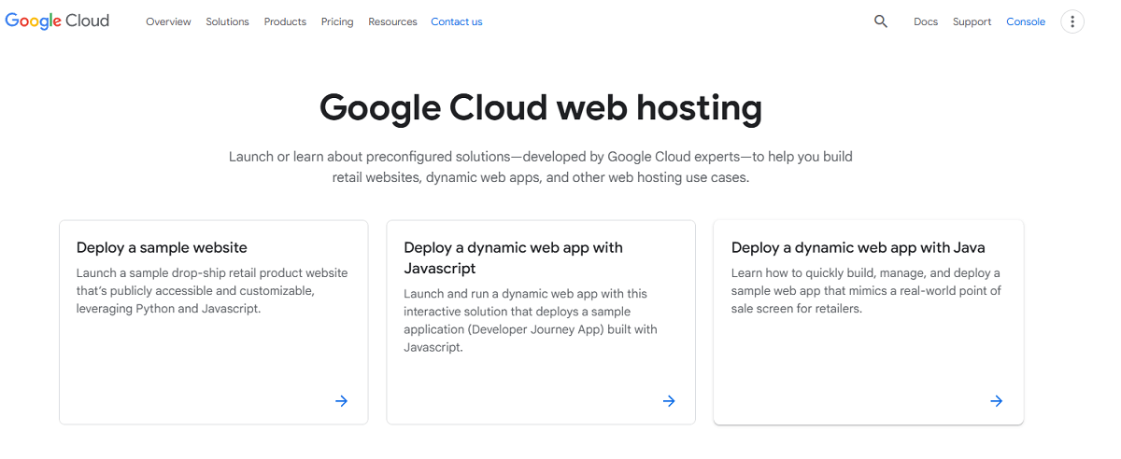The height and width of the screenshot is (459, 1121).
Task: Select the Deploy a sample website title
Action: point(162,247)
